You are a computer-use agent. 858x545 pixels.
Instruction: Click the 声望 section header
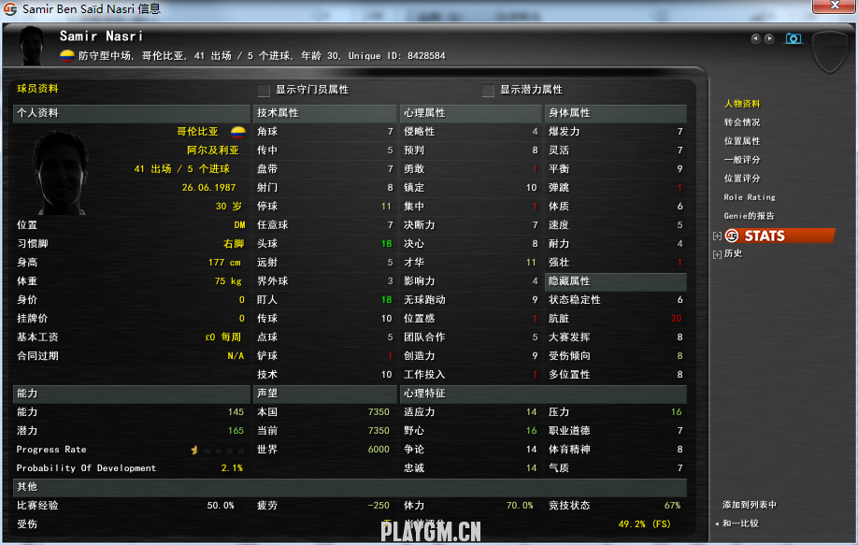click(325, 394)
